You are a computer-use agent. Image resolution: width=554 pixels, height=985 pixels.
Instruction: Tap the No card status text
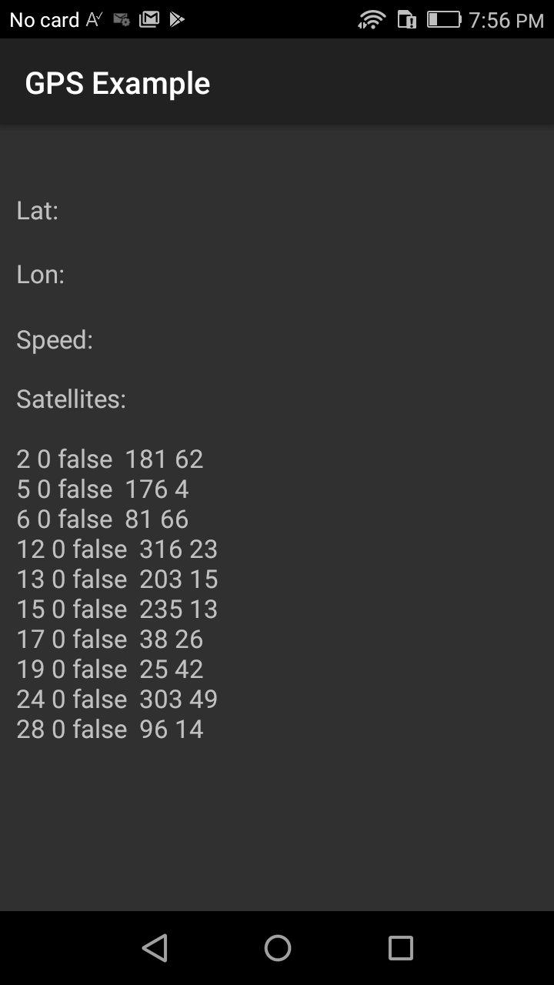tap(44, 20)
